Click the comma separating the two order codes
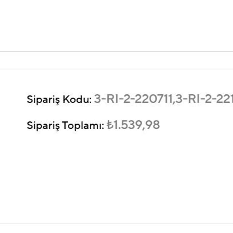The image size is (233, 233). 174,101
